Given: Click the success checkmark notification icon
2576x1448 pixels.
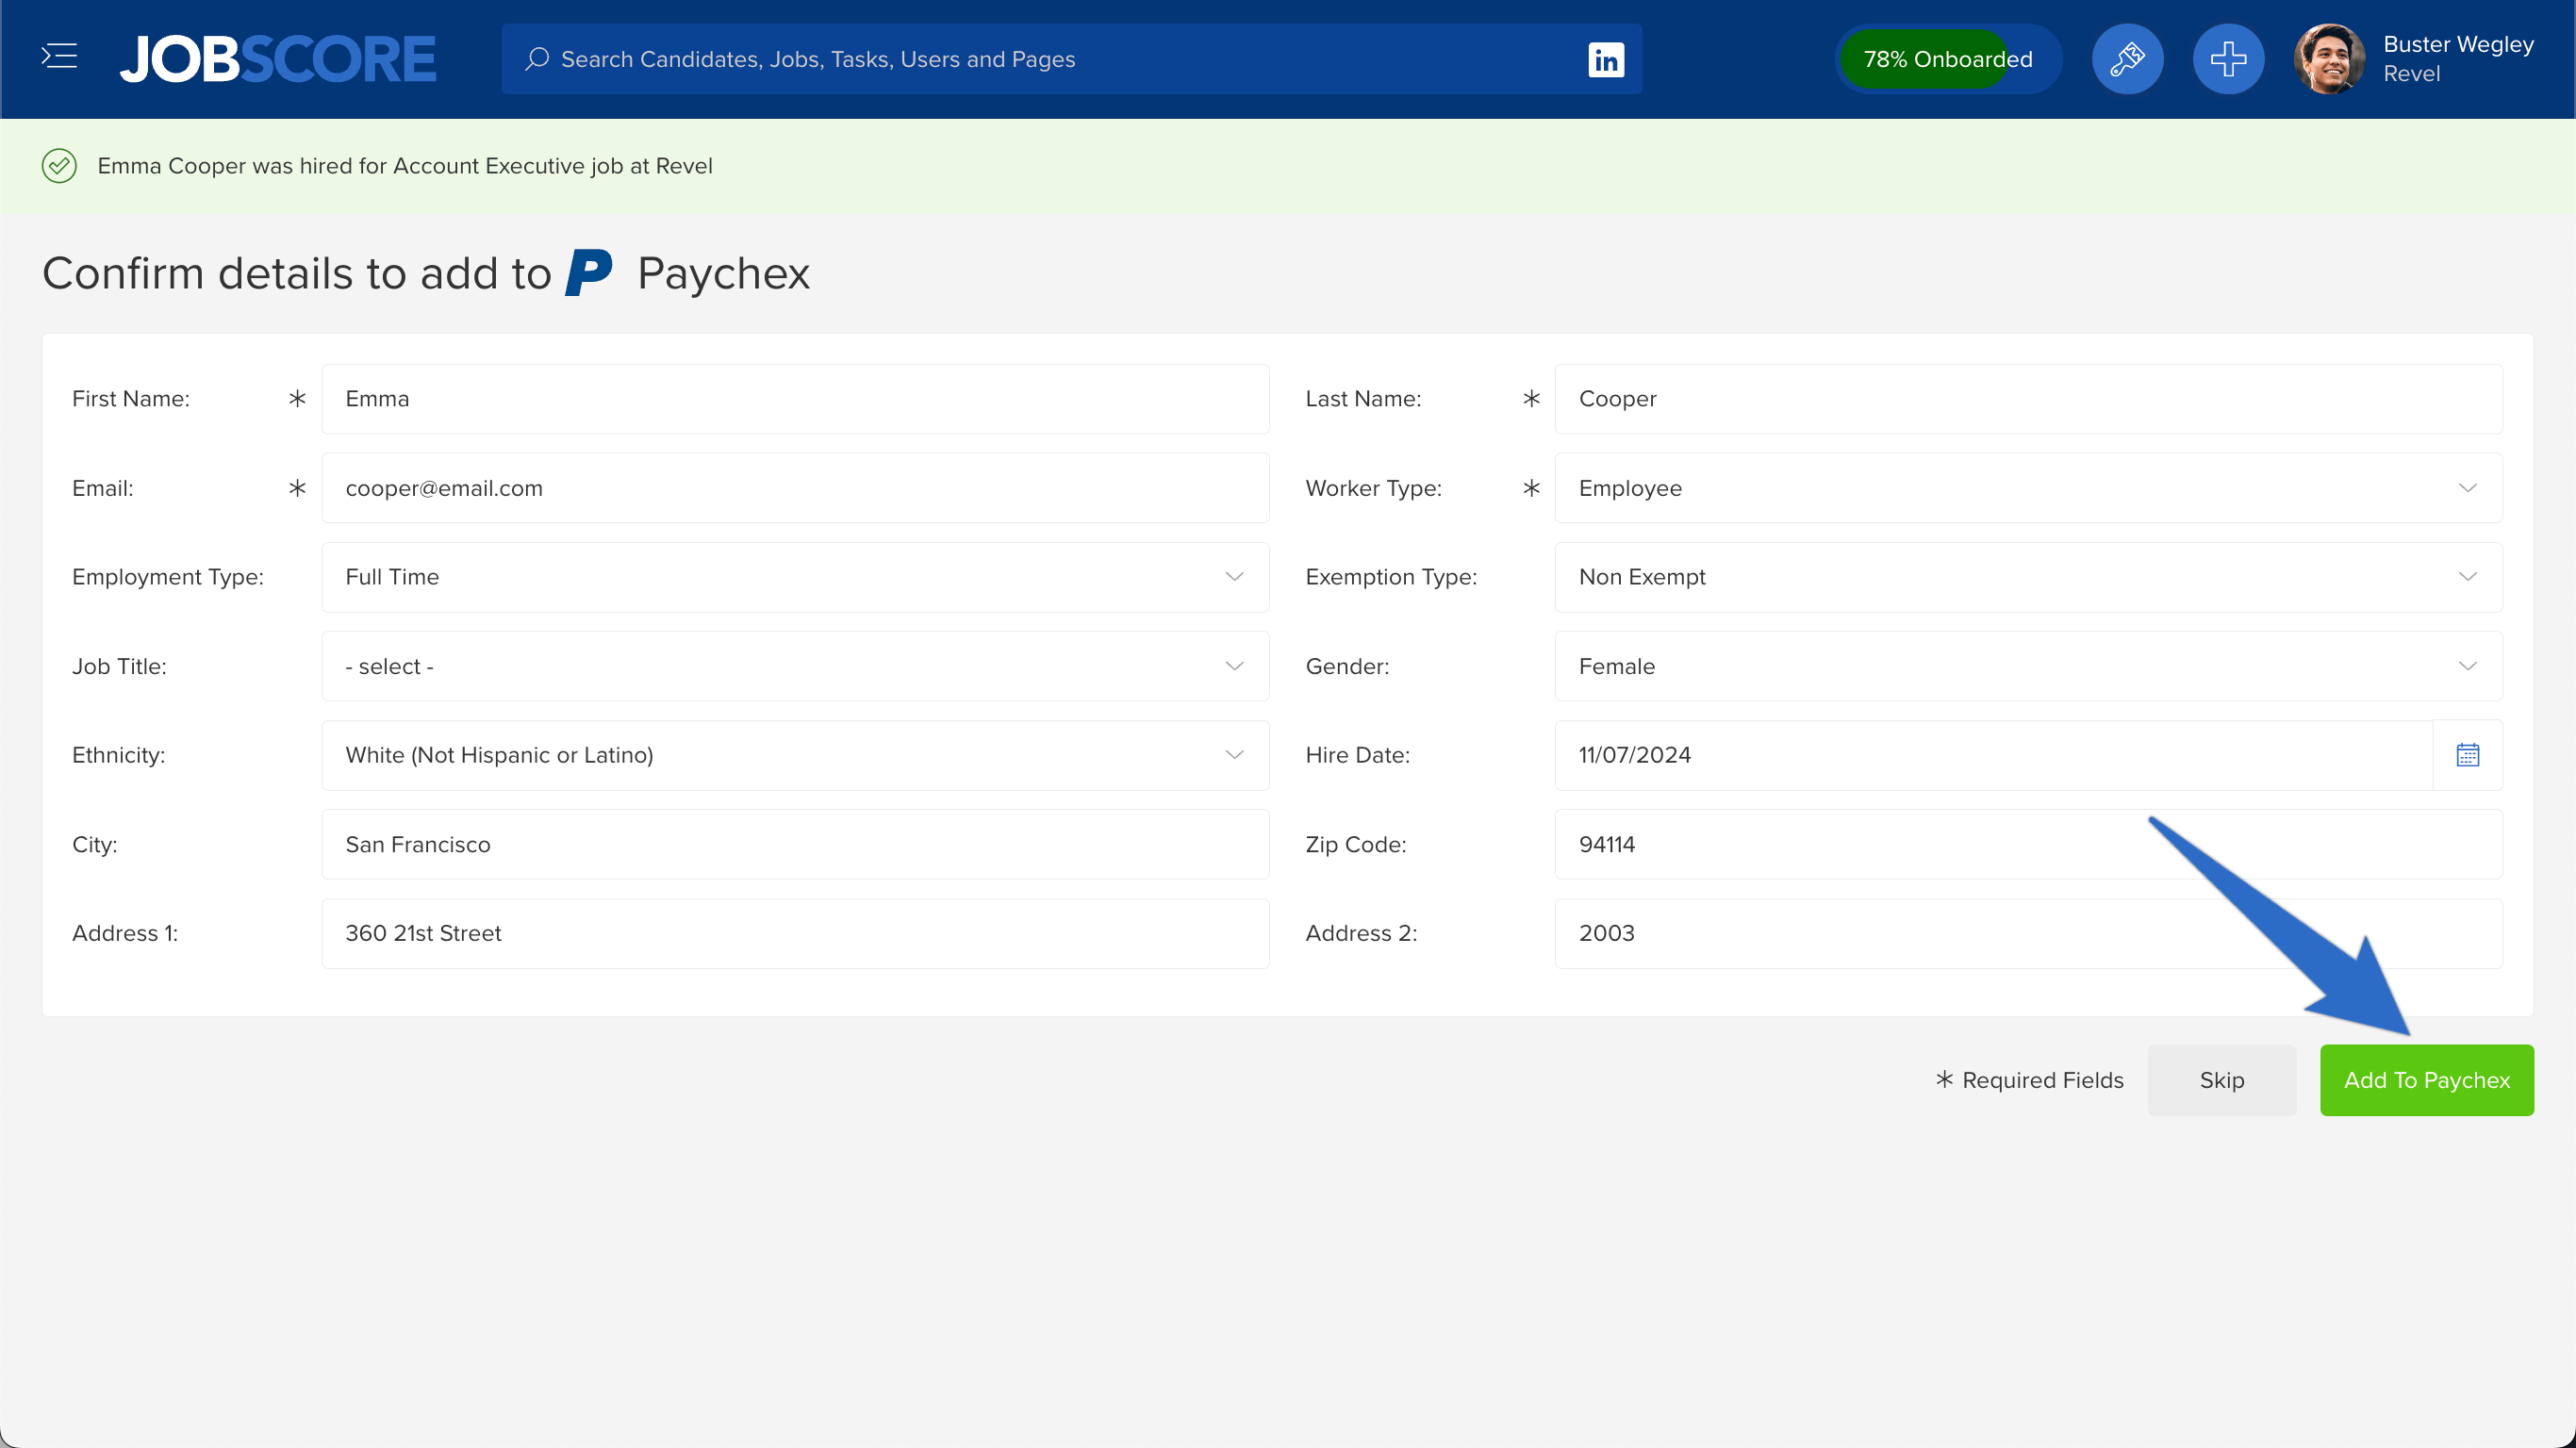Looking at the screenshot, I should tap(58, 166).
